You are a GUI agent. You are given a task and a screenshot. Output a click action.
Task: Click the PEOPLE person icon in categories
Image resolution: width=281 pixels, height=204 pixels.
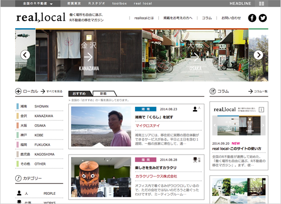[x=19, y=193]
